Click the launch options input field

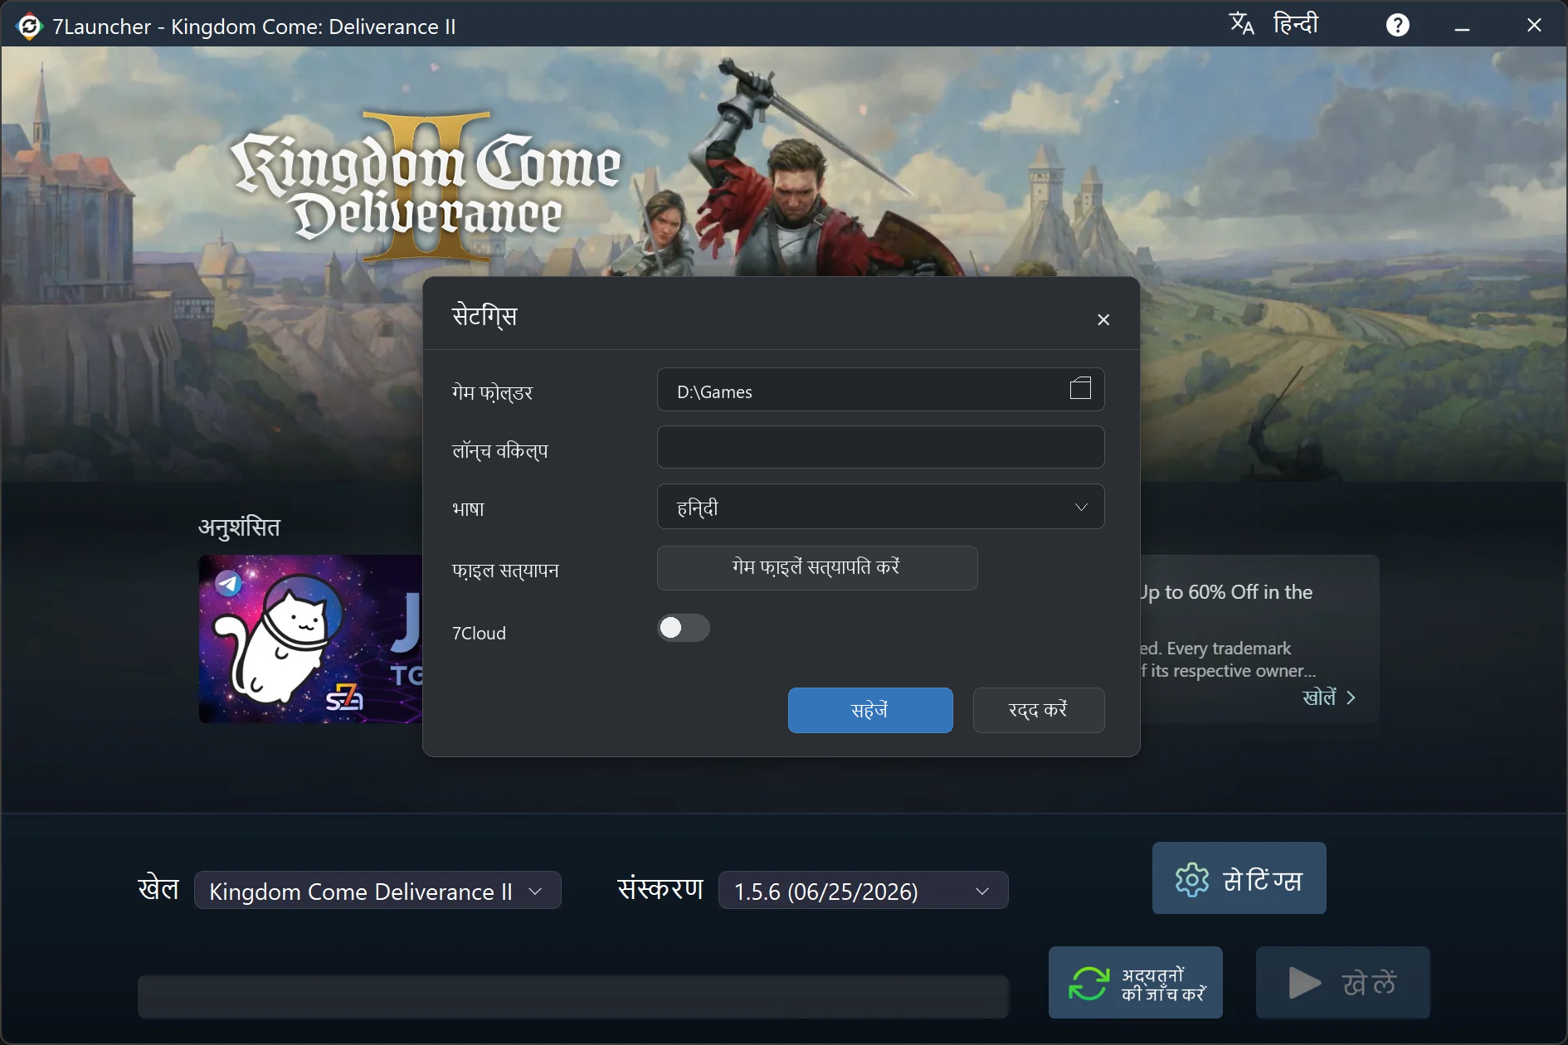pyautogui.click(x=880, y=448)
